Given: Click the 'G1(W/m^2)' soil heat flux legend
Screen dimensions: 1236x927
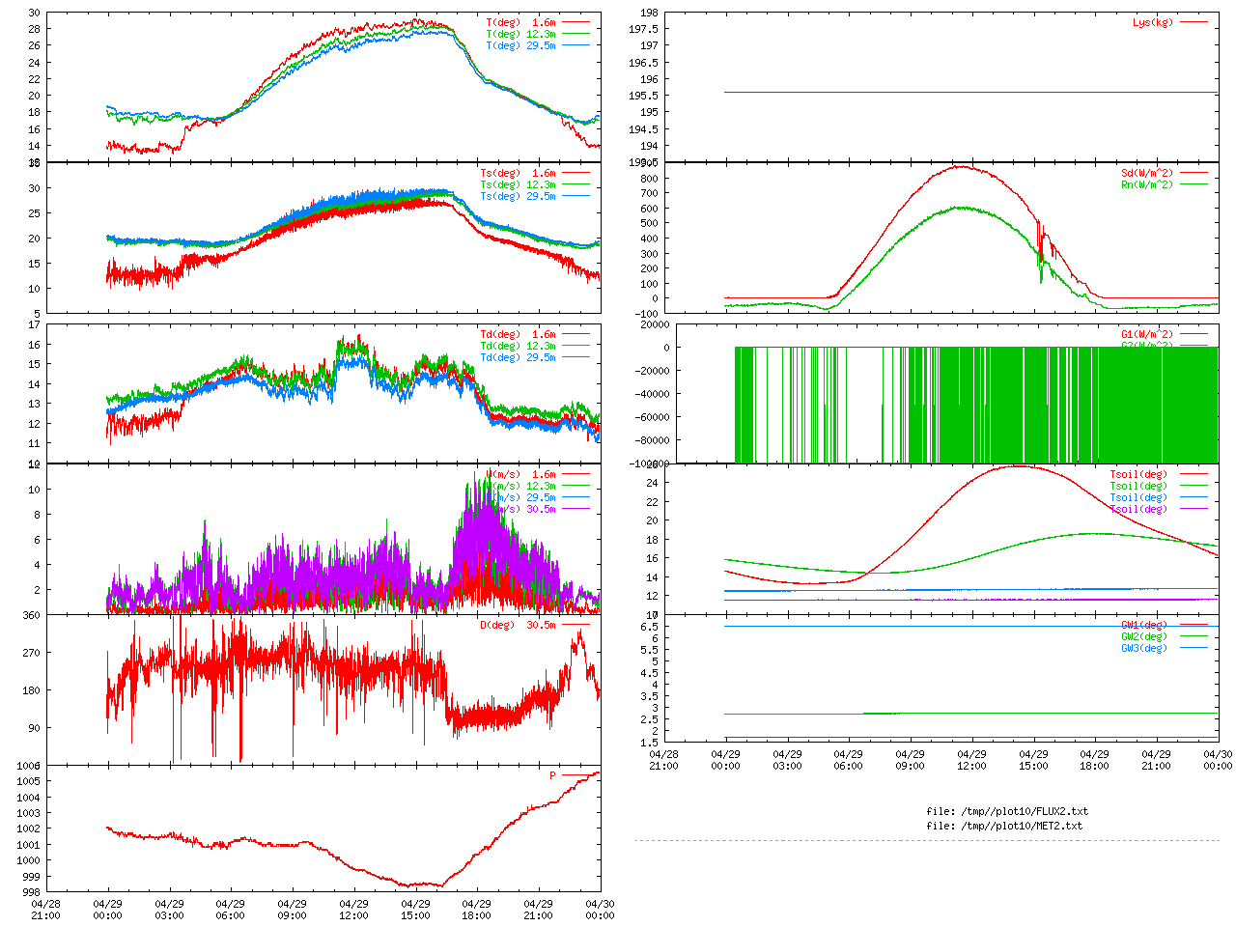Looking at the screenshot, I should coord(1147,335).
